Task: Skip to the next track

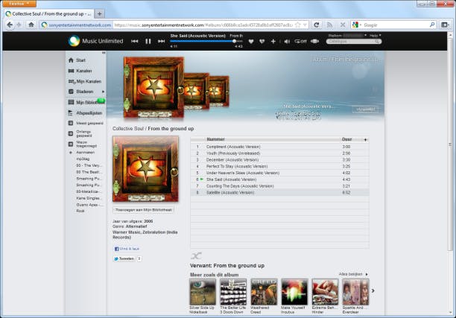Action: click(x=161, y=41)
